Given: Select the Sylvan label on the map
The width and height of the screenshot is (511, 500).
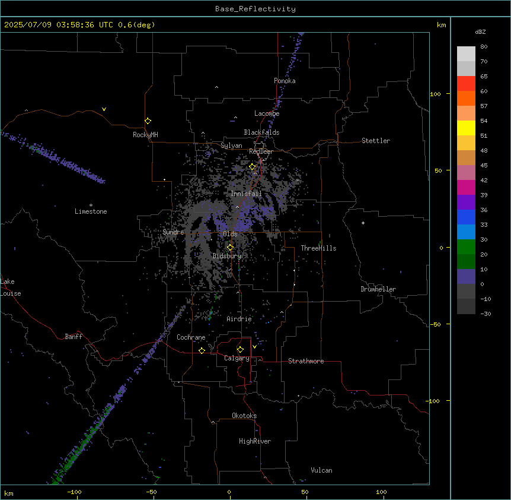Looking at the screenshot, I should click(x=231, y=145).
